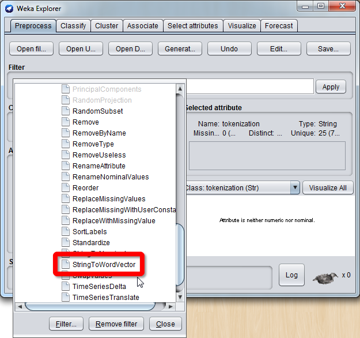Open the Cluster tab

(107, 26)
